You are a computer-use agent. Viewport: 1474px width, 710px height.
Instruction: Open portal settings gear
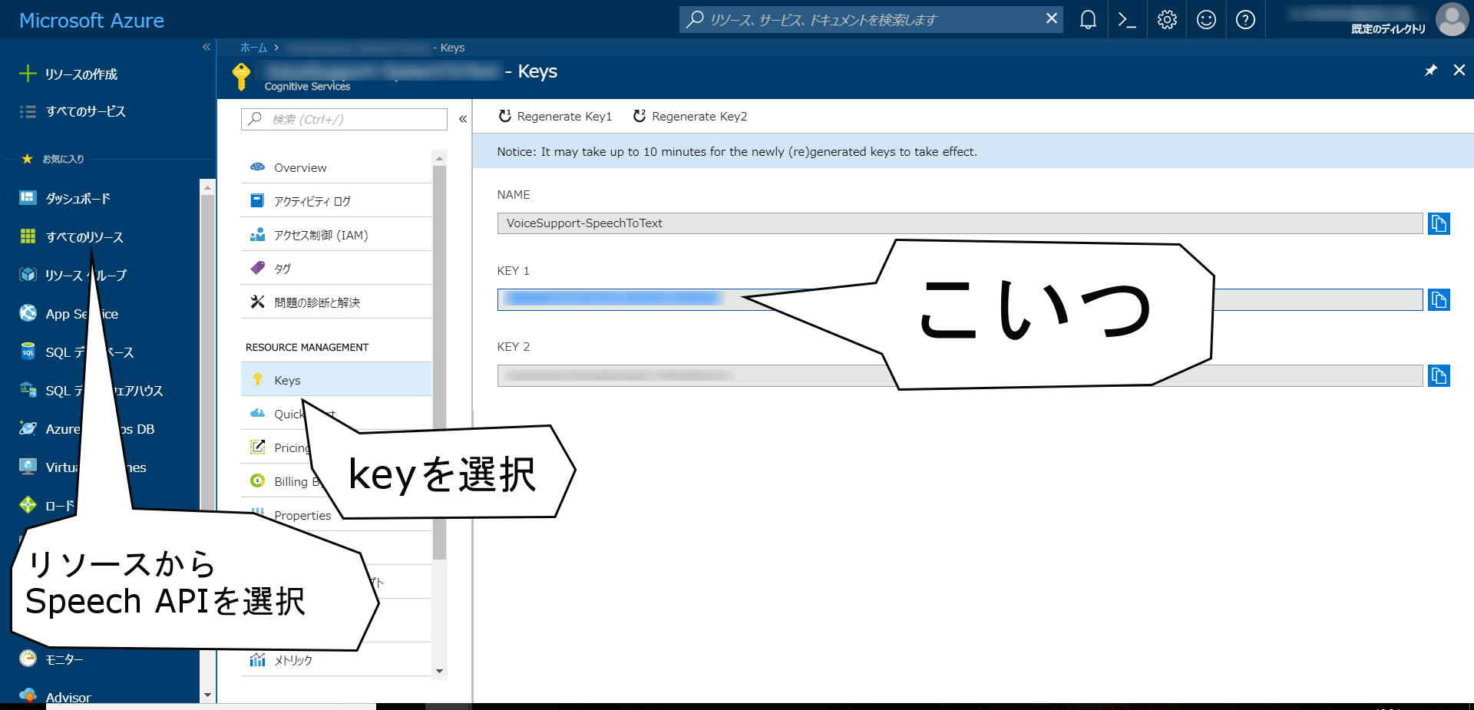(1167, 20)
